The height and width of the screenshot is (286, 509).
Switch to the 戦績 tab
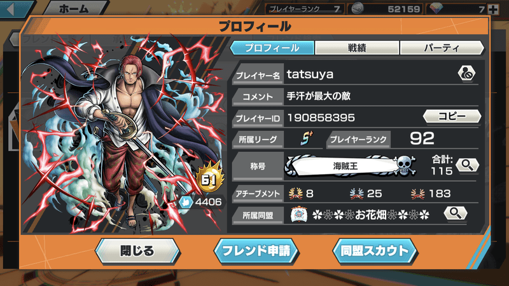(357, 48)
